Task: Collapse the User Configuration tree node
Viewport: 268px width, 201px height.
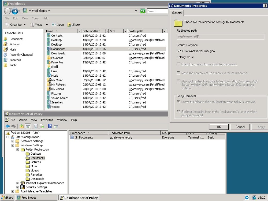Action: (x=8, y=137)
